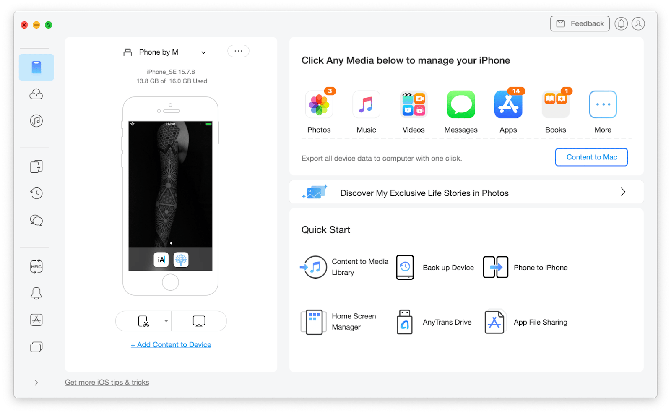Viewport: 671px width, 414px height.
Task: Start Back up Device
Action: point(435,267)
